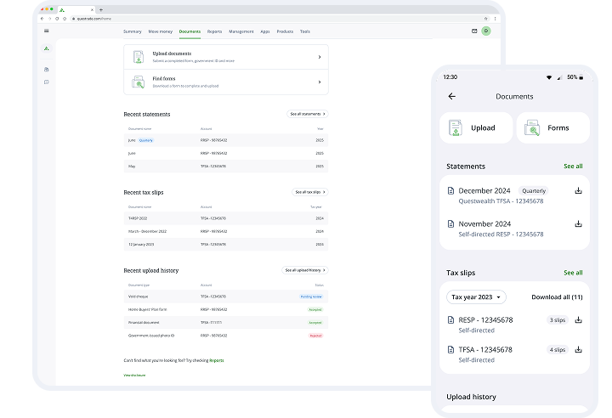Screen dimensions: 612x418
Task: Click the Find forms search-document icon
Action: click(139, 82)
